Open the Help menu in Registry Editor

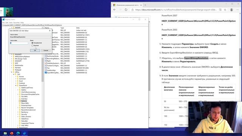pyautogui.click(x=22, y=23)
